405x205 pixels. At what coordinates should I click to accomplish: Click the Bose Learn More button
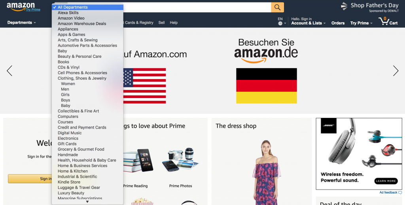click(x=386, y=181)
